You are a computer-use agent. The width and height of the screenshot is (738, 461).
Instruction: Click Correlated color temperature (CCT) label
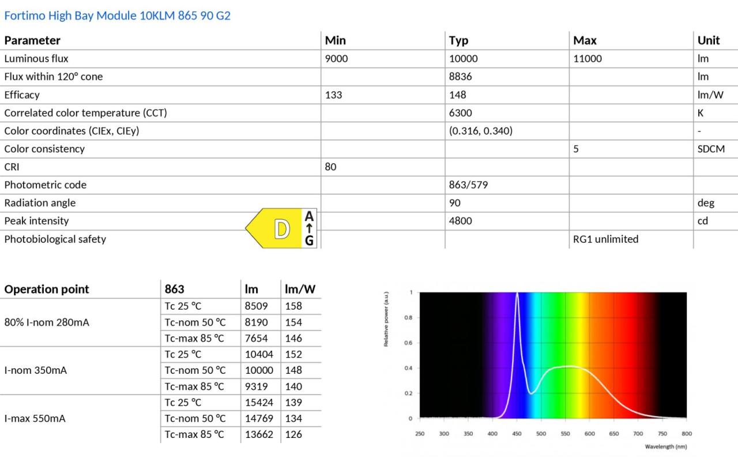[x=85, y=113]
